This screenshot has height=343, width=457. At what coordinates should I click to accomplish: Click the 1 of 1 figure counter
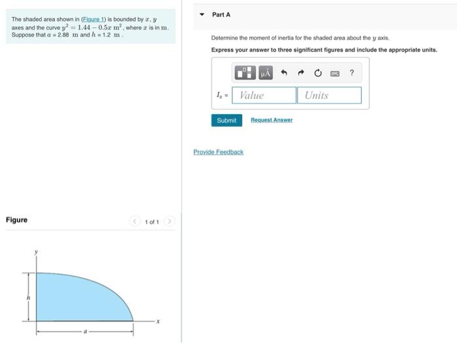pyautogui.click(x=152, y=222)
